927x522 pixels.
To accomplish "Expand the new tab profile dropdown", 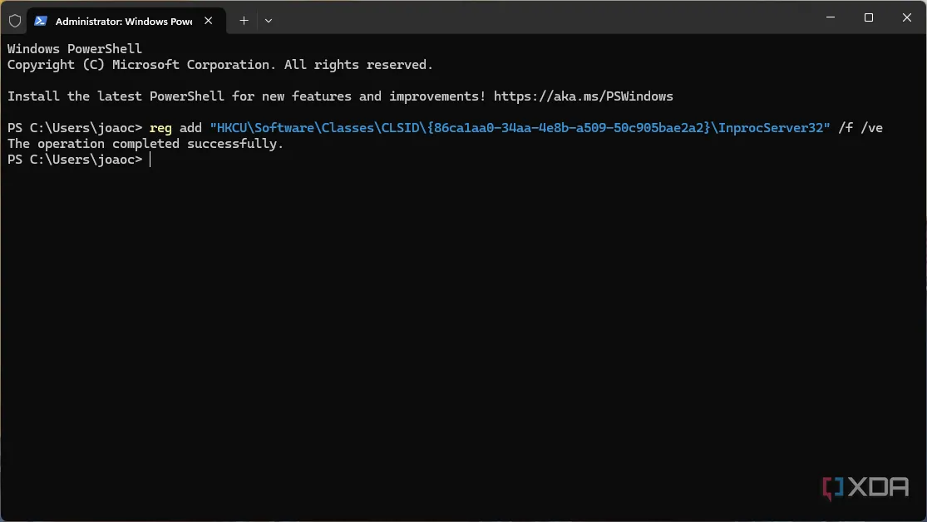I will [x=269, y=21].
